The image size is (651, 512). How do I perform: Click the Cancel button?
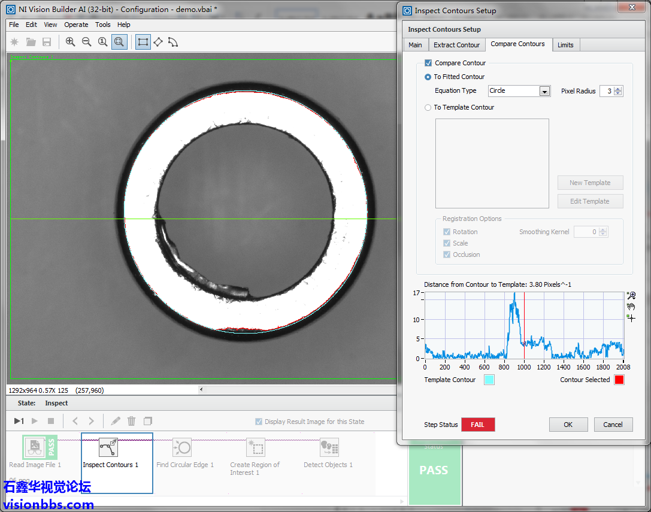pyautogui.click(x=613, y=425)
